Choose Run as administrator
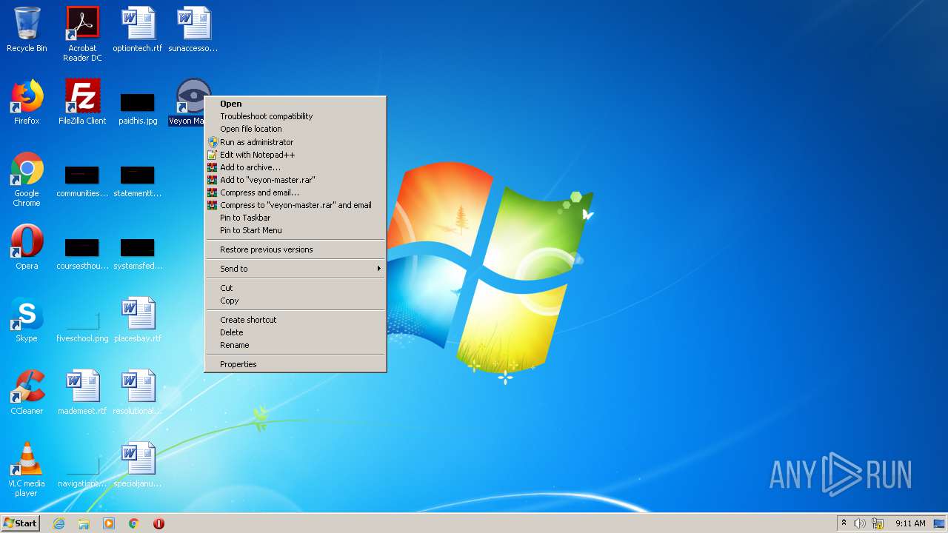The image size is (948, 533). point(296,142)
